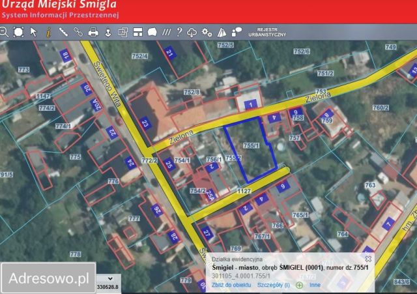Open the overlapping windows map tool
Image resolution: width=417 pixels, height=294 pixels.
(123, 32)
